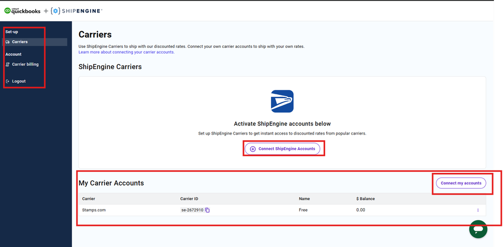
Task: Click the Logout arrow icon
Action: coord(8,82)
